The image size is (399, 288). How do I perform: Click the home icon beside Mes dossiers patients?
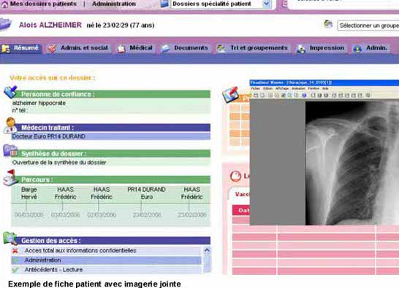click(x=4, y=4)
